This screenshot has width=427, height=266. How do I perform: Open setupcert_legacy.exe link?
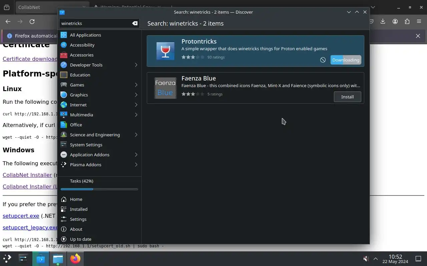pos(30,227)
